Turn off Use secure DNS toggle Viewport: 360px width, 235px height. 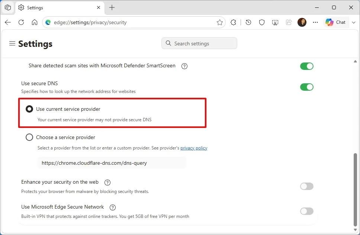coord(307,87)
